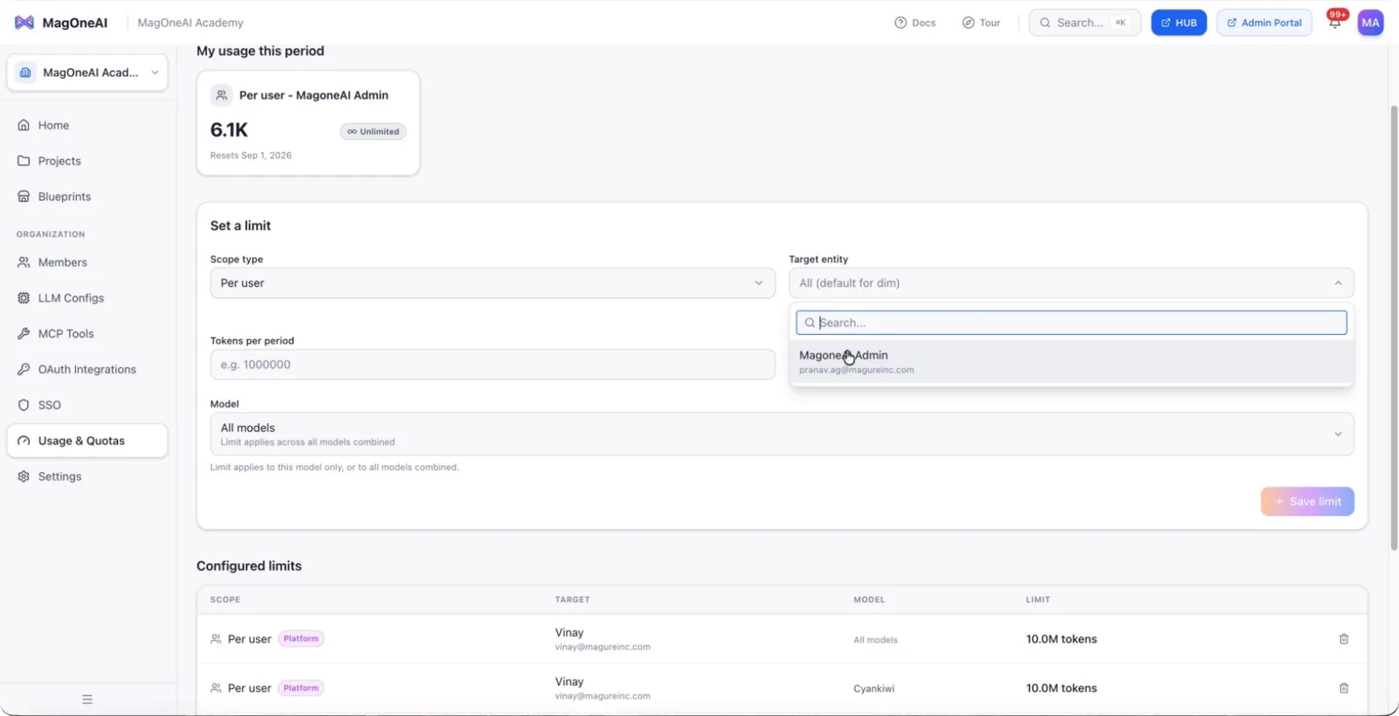Click the LIMIT column header
Image resolution: width=1399 pixels, height=716 pixels.
pyautogui.click(x=1038, y=600)
